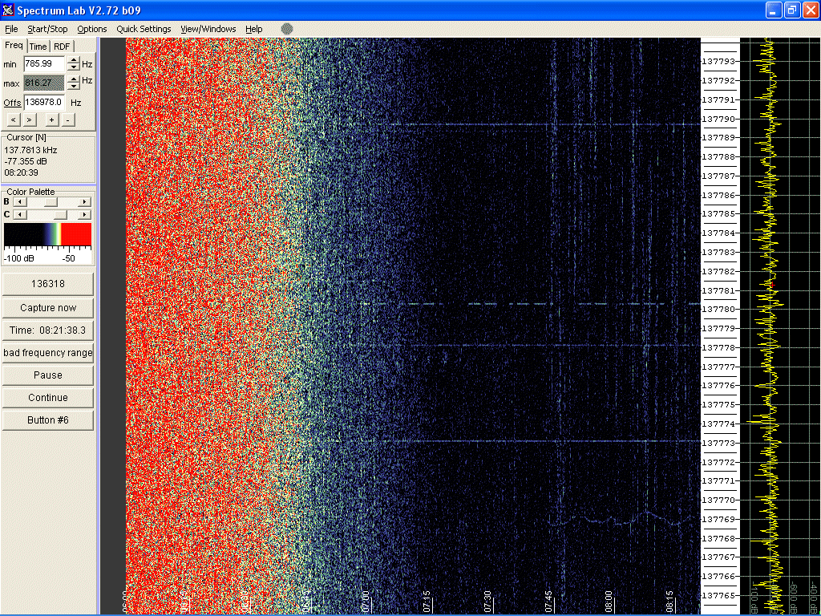Click the 136318 button
This screenshot has height=616, width=821.
tap(48, 284)
